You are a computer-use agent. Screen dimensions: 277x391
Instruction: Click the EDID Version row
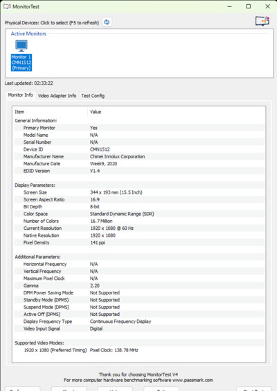139,171
